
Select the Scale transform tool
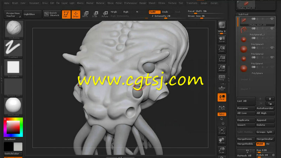click(95, 14)
